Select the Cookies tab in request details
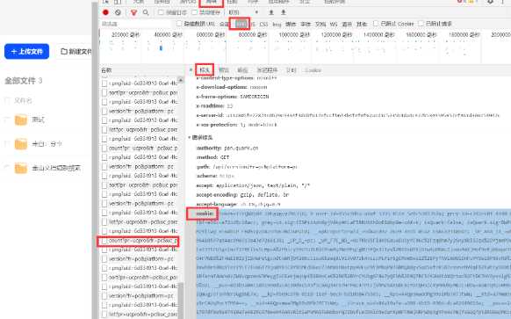 coord(313,70)
